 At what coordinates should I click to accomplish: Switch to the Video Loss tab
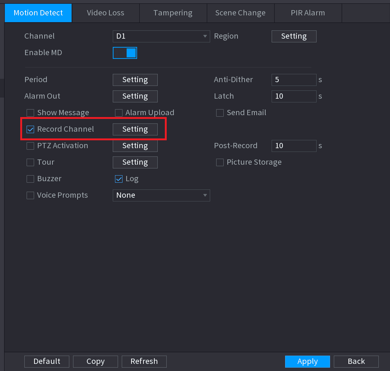pos(105,13)
